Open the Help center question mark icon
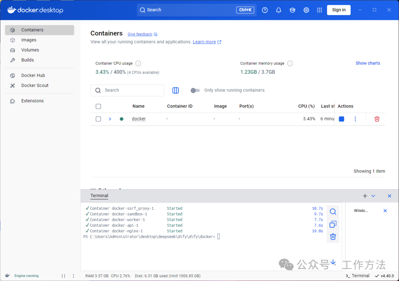This screenshot has height=281, width=399. (x=265, y=10)
